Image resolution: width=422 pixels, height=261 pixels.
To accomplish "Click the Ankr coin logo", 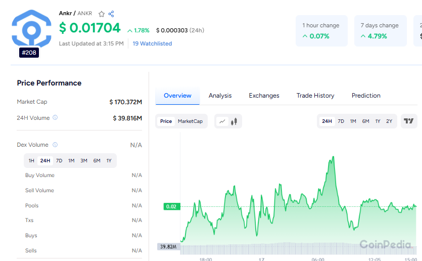I will pyautogui.click(x=31, y=28).
